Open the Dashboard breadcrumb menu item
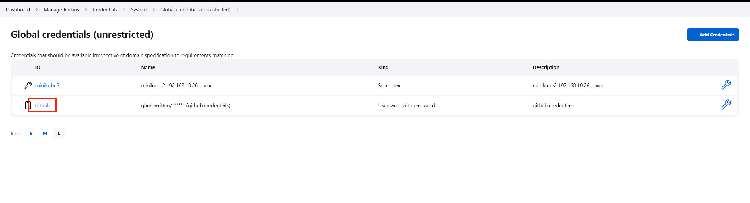Viewport: 750px width, 203px height. coord(18,9)
